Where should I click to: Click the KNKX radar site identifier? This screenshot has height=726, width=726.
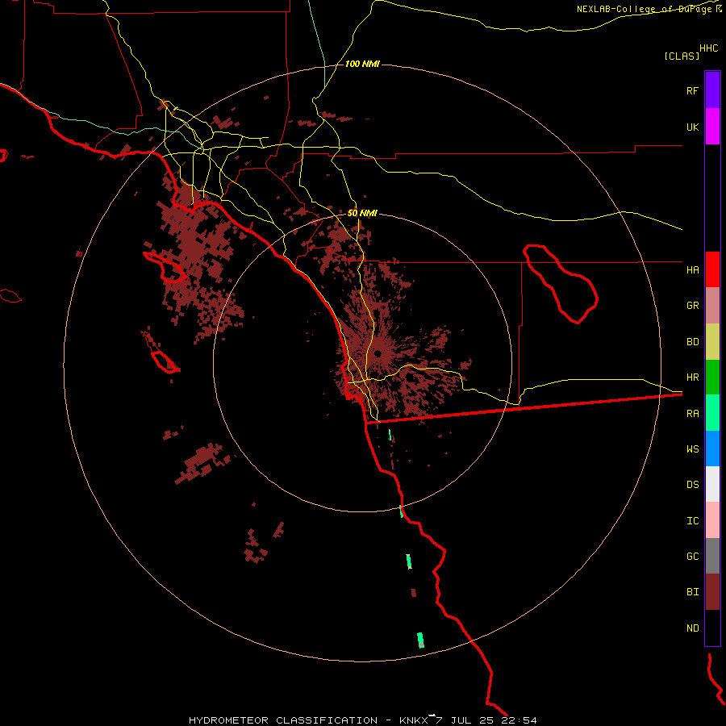414,720
